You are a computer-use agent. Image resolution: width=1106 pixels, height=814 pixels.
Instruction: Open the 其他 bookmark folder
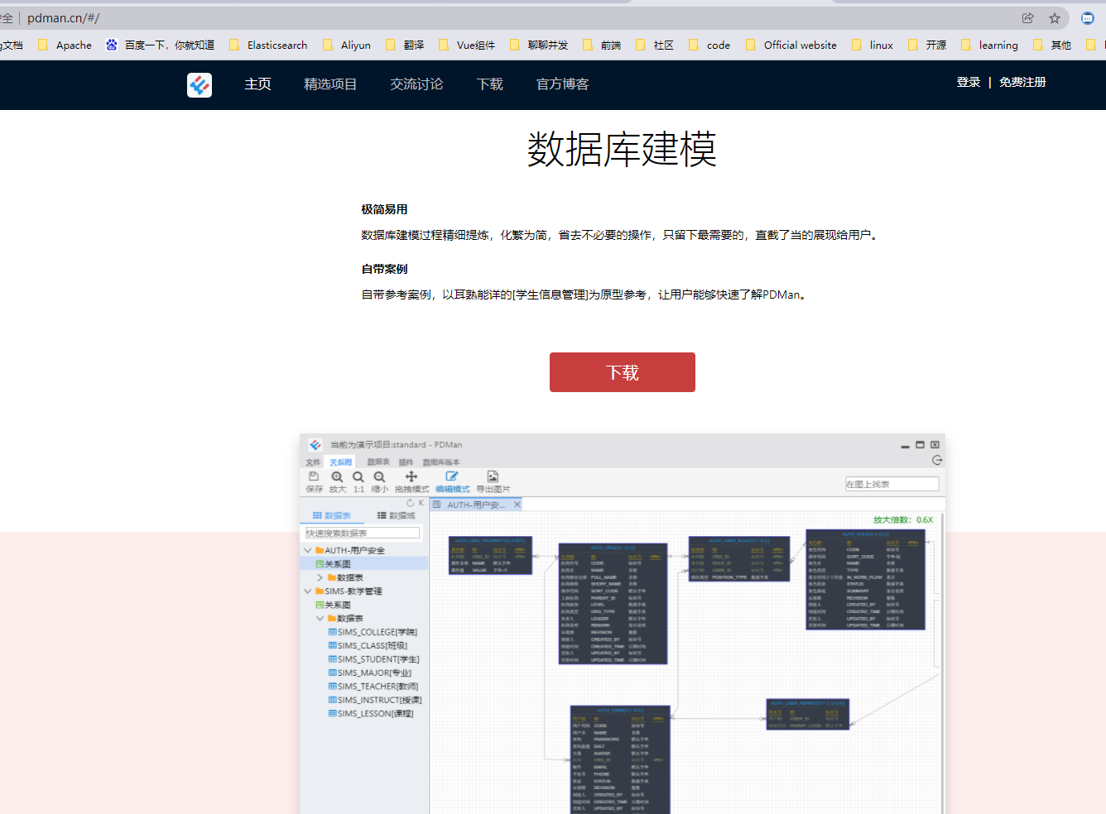[x=1052, y=45]
